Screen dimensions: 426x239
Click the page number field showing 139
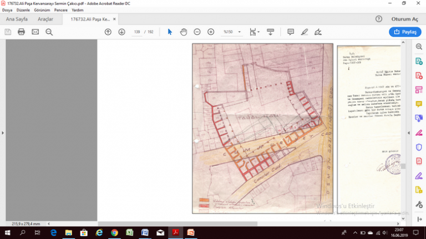(136, 32)
